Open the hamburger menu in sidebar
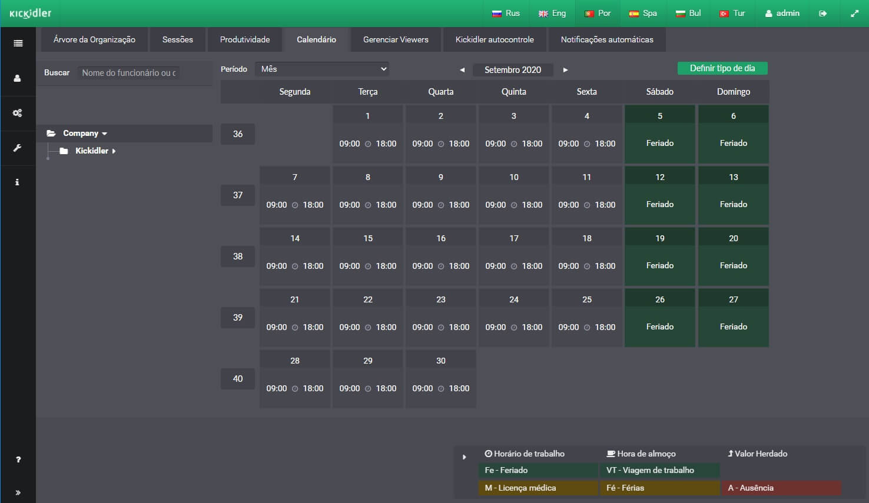The height and width of the screenshot is (503, 869). tap(18, 43)
